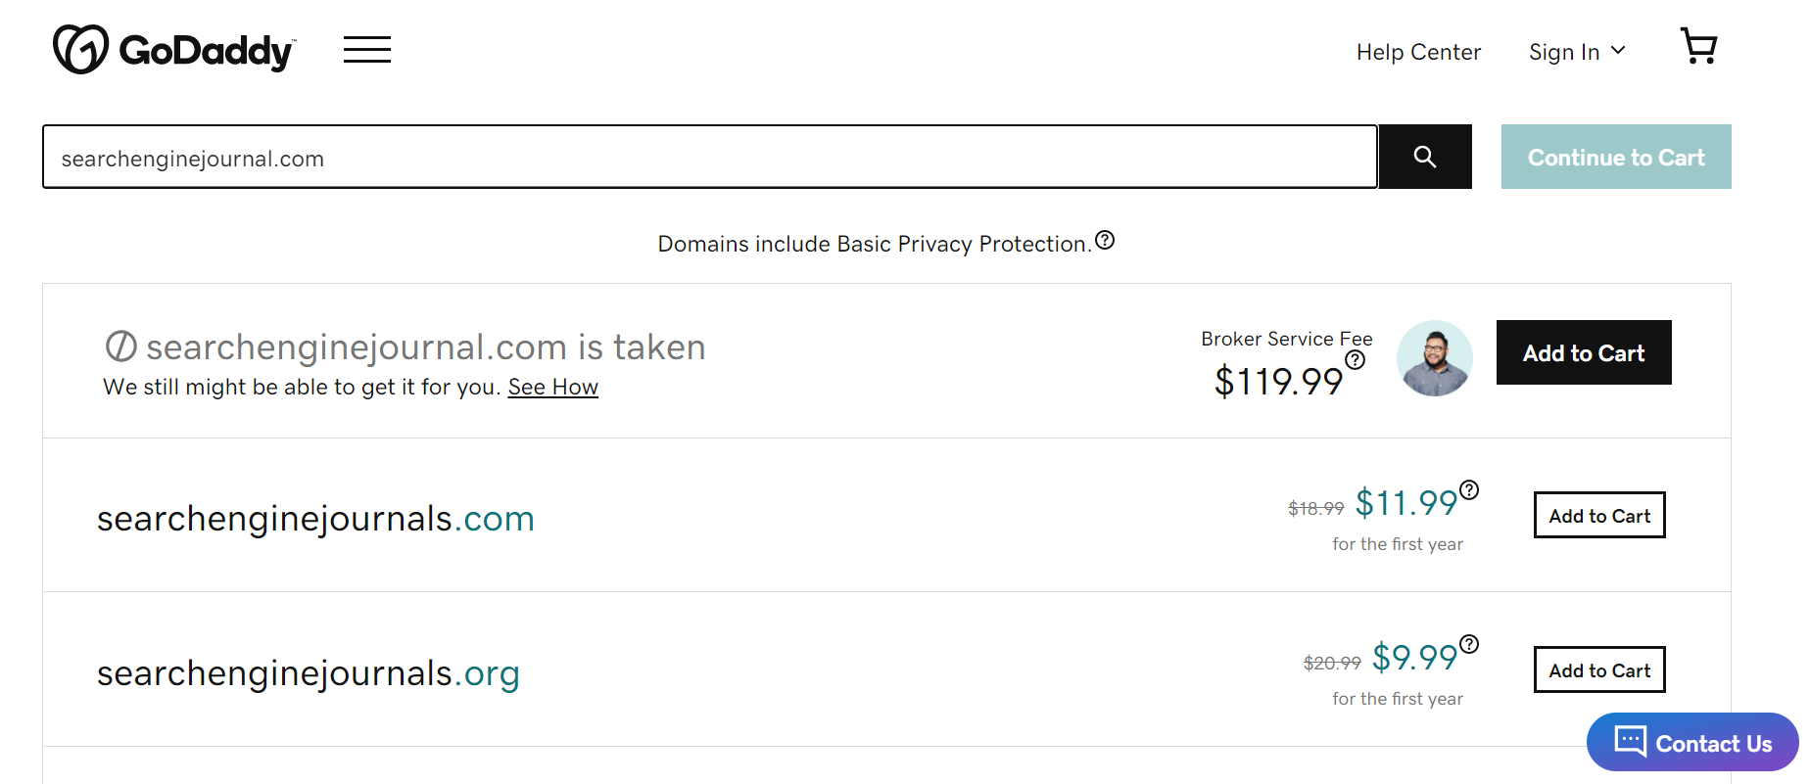Click the GoDaddy logo
The image size is (1810, 784).
(x=173, y=49)
